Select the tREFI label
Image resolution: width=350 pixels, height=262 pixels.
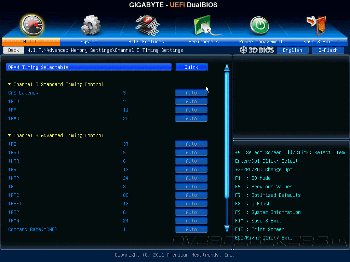point(15,204)
